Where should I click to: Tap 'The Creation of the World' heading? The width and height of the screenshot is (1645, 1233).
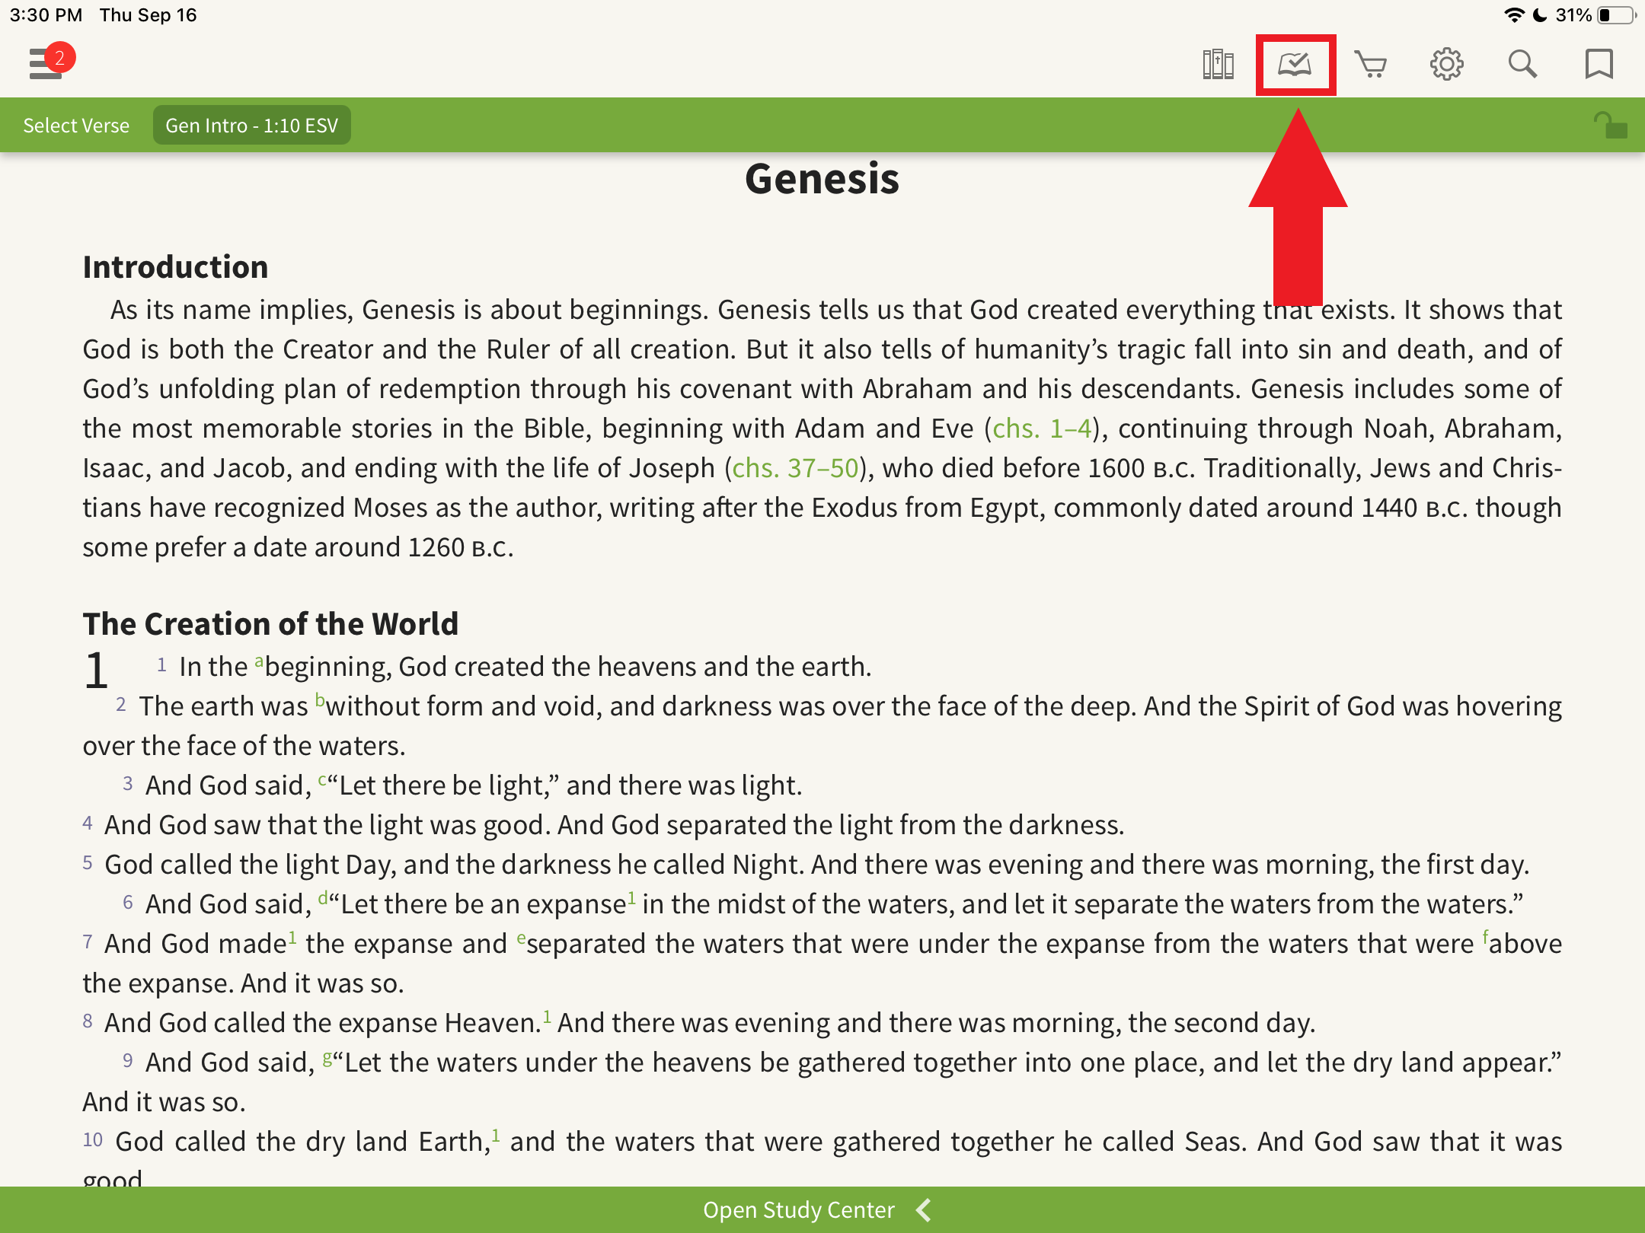point(270,624)
